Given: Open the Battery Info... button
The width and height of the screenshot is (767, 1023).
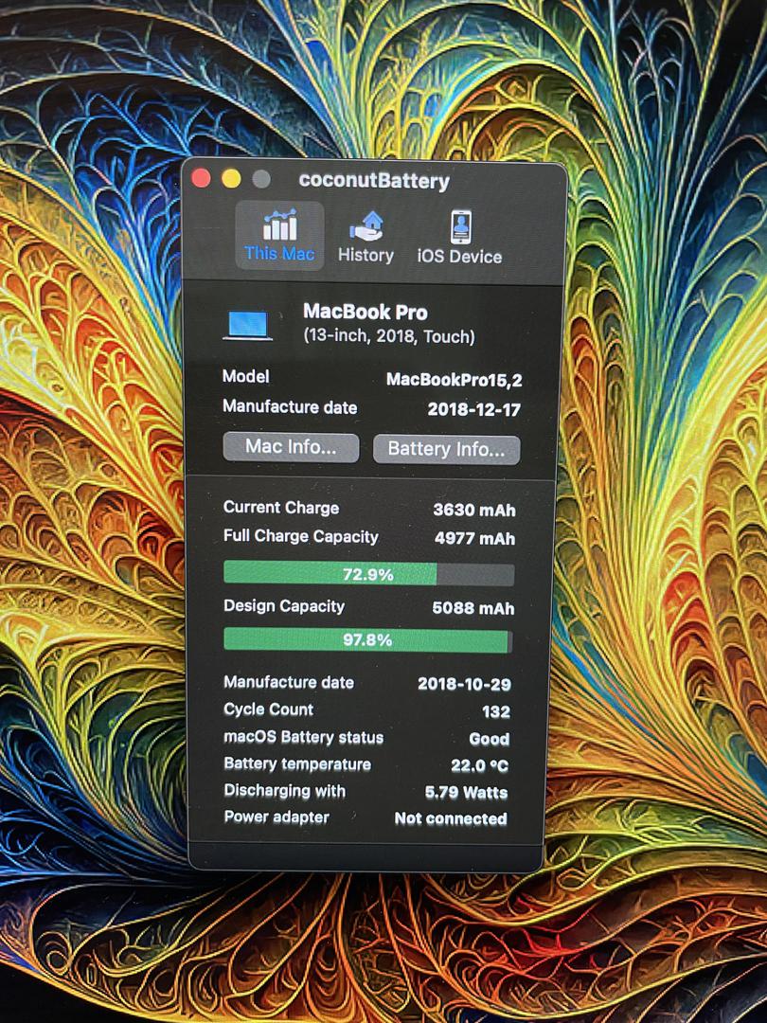Looking at the screenshot, I should point(447,450).
